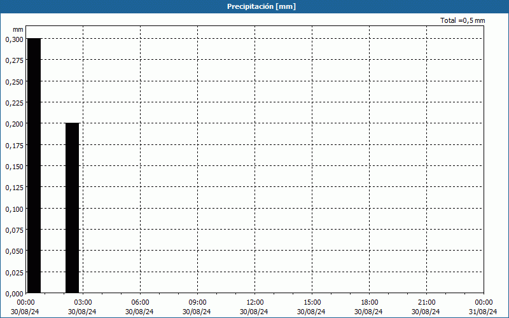This screenshot has height=318, width=509.
Task: Click the 03:00 time axis label
Action: point(83,303)
